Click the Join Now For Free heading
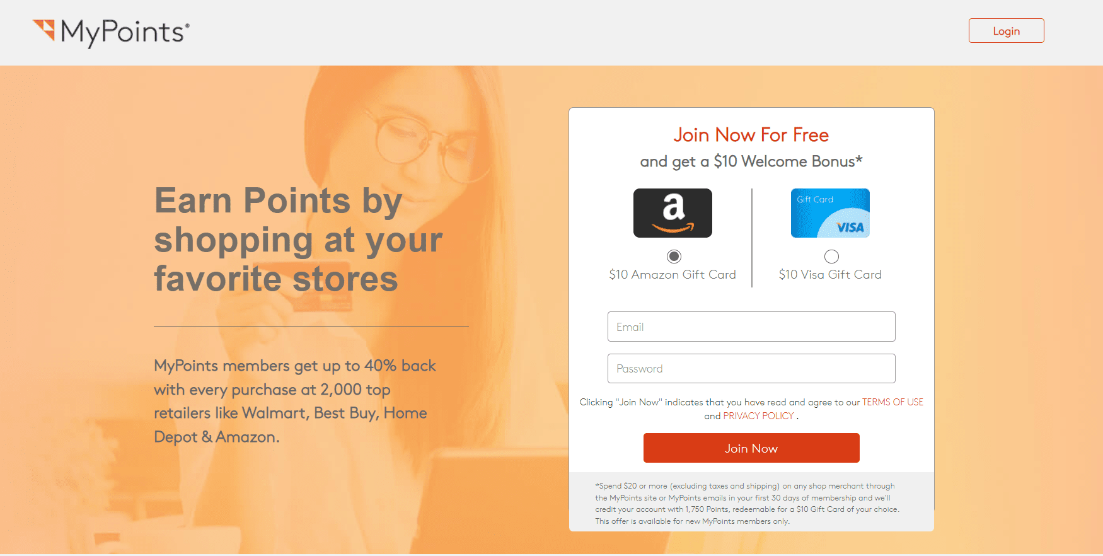The width and height of the screenshot is (1103, 556). [x=751, y=135]
